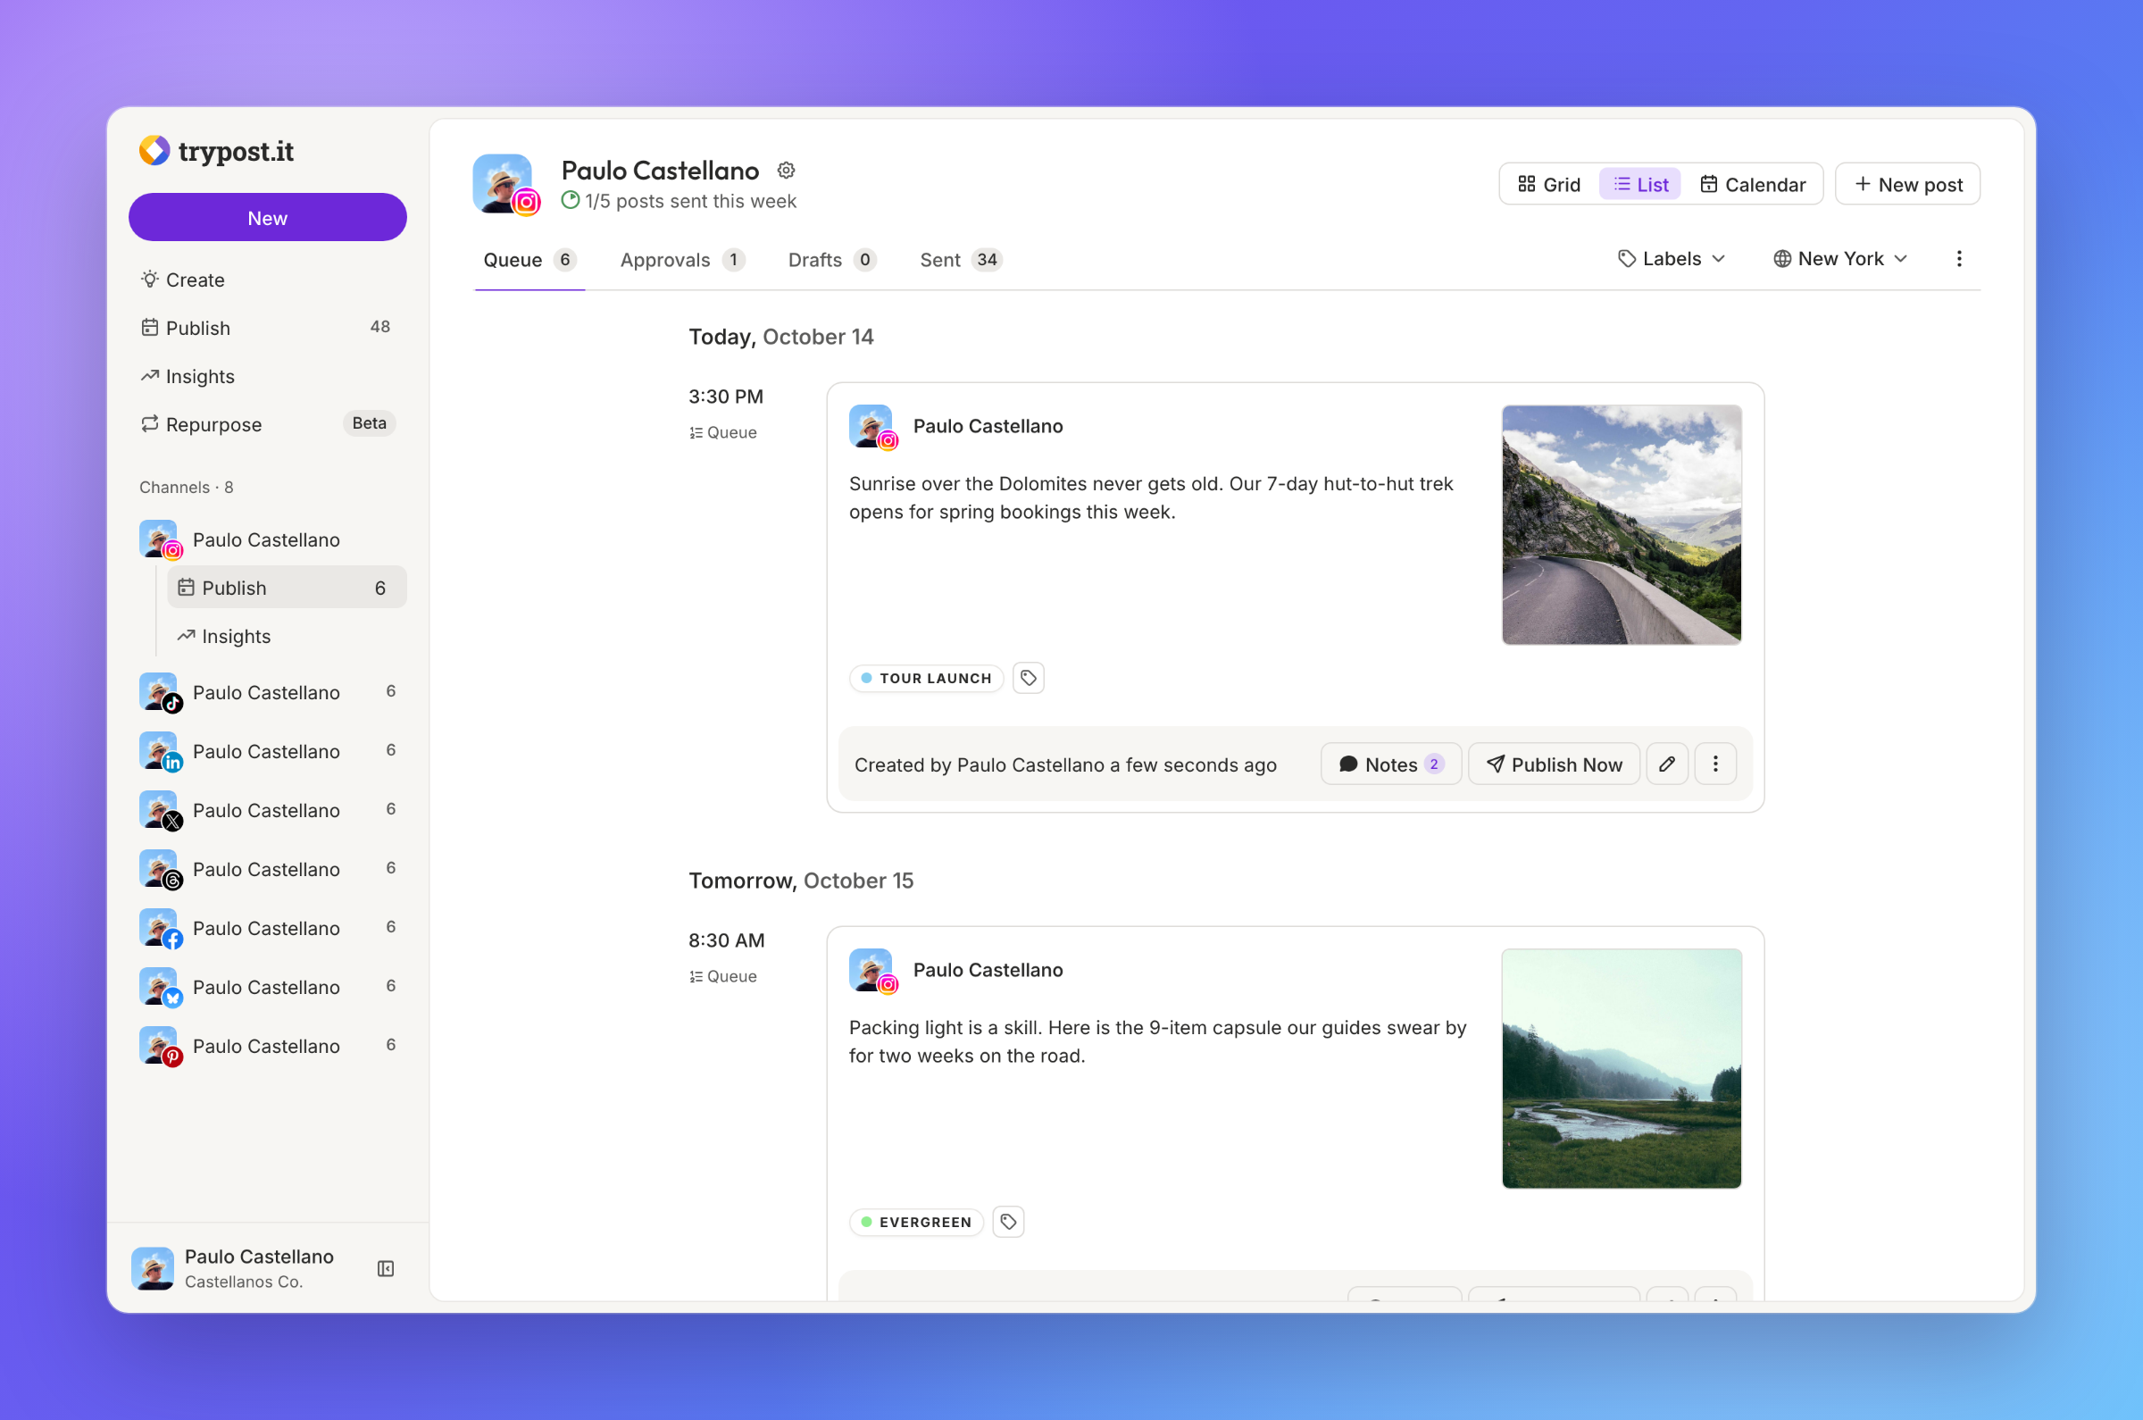Select channel Publish sub-item showing 6

tap(286, 588)
